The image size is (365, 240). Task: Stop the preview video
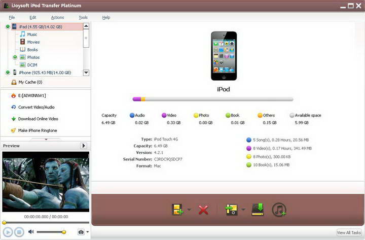[19, 232]
